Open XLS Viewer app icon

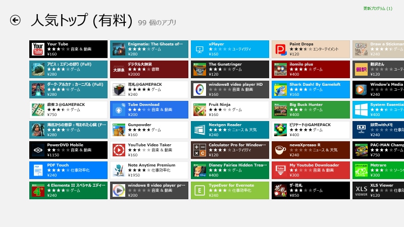tap(361, 191)
